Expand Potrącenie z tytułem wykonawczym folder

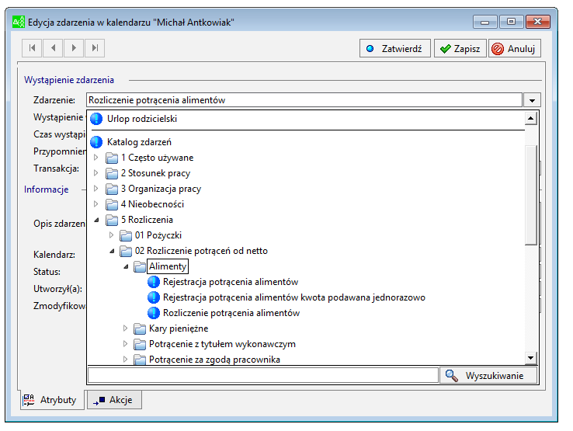(125, 344)
